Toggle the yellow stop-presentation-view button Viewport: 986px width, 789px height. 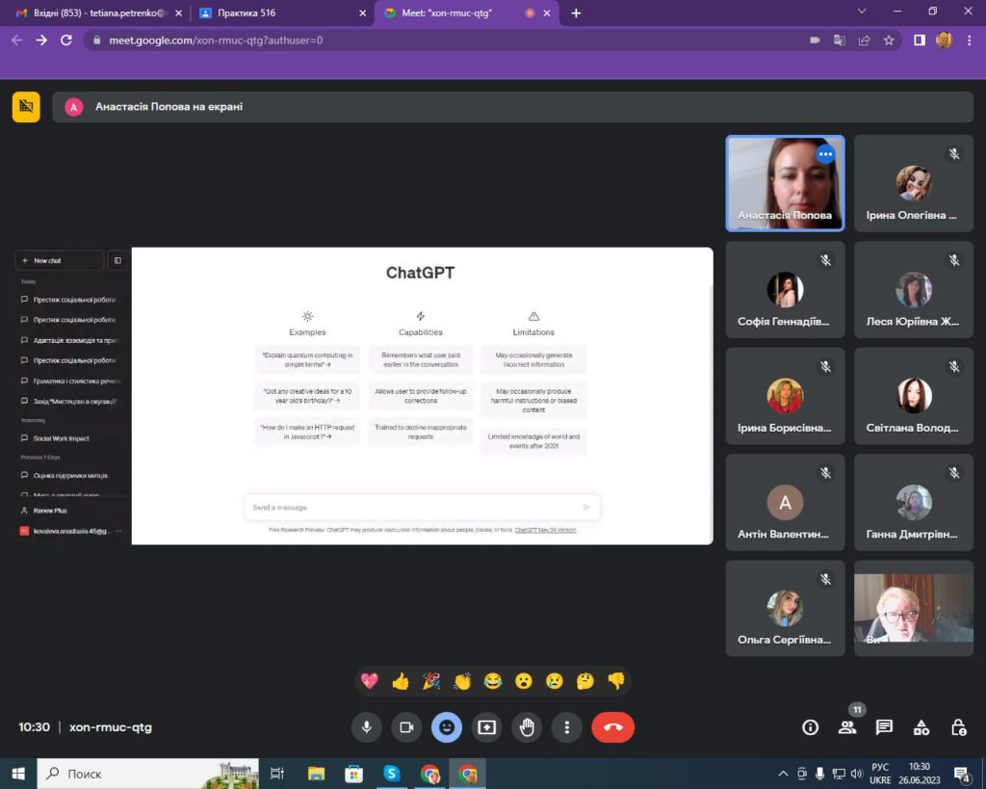tap(26, 107)
